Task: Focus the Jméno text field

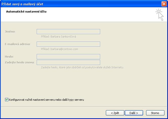Action: coord(68,32)
